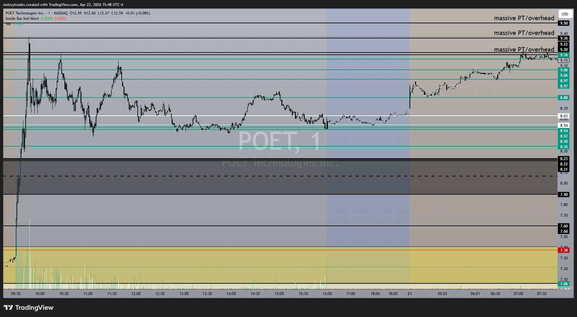
Task: Click the green 9.16 price label
Action: coord(564,55)
